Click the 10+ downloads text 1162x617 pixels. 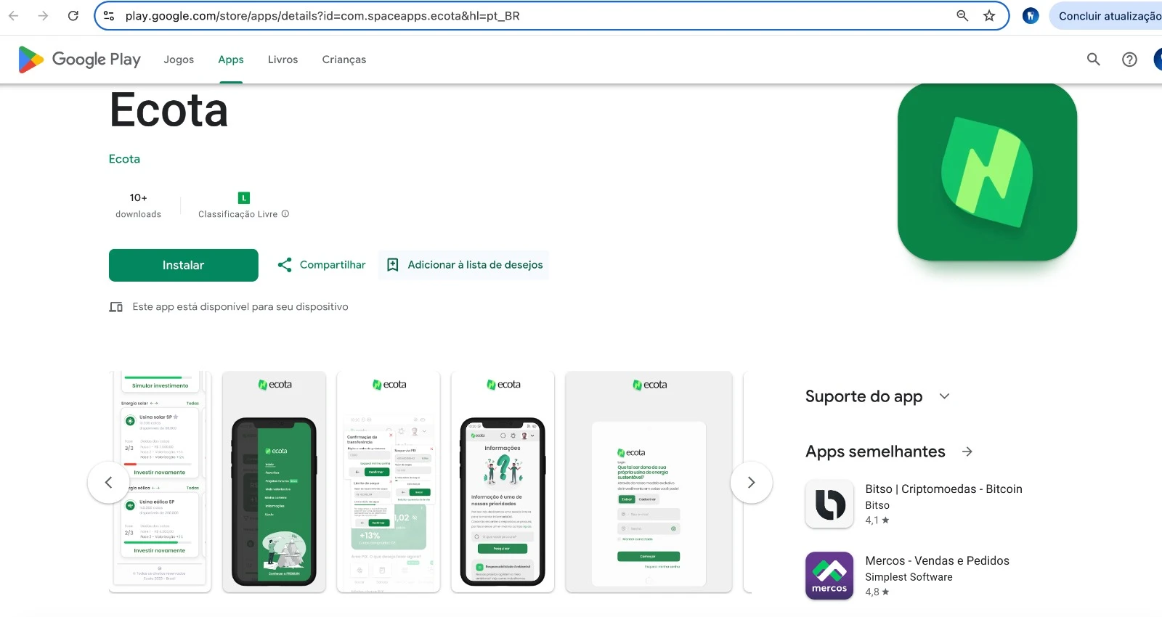[x=138, y=205]
